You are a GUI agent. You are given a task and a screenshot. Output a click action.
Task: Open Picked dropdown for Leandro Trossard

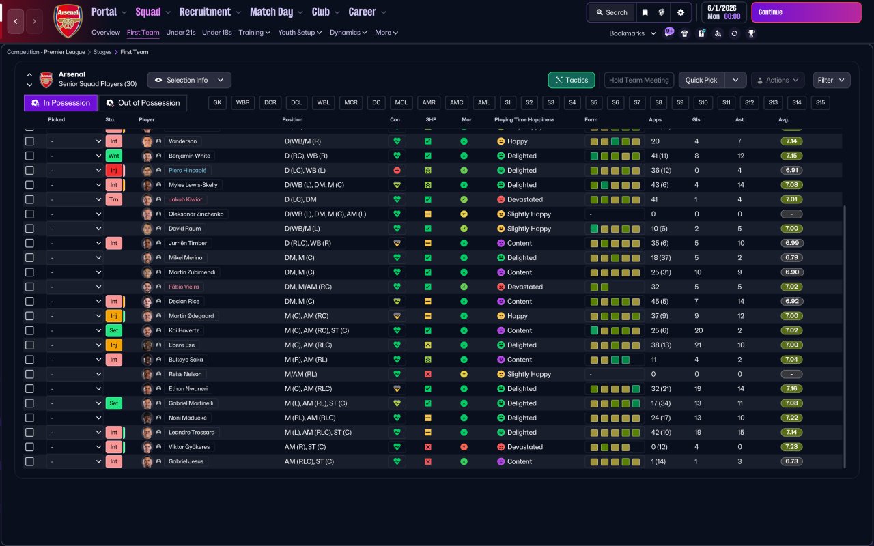[74, 432]
